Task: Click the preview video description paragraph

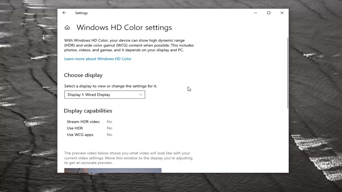Action: 128,158
